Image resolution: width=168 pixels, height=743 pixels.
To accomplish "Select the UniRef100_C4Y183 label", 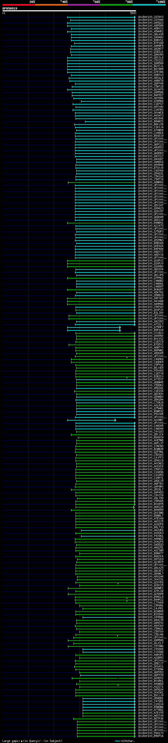I will click(151, 431).
